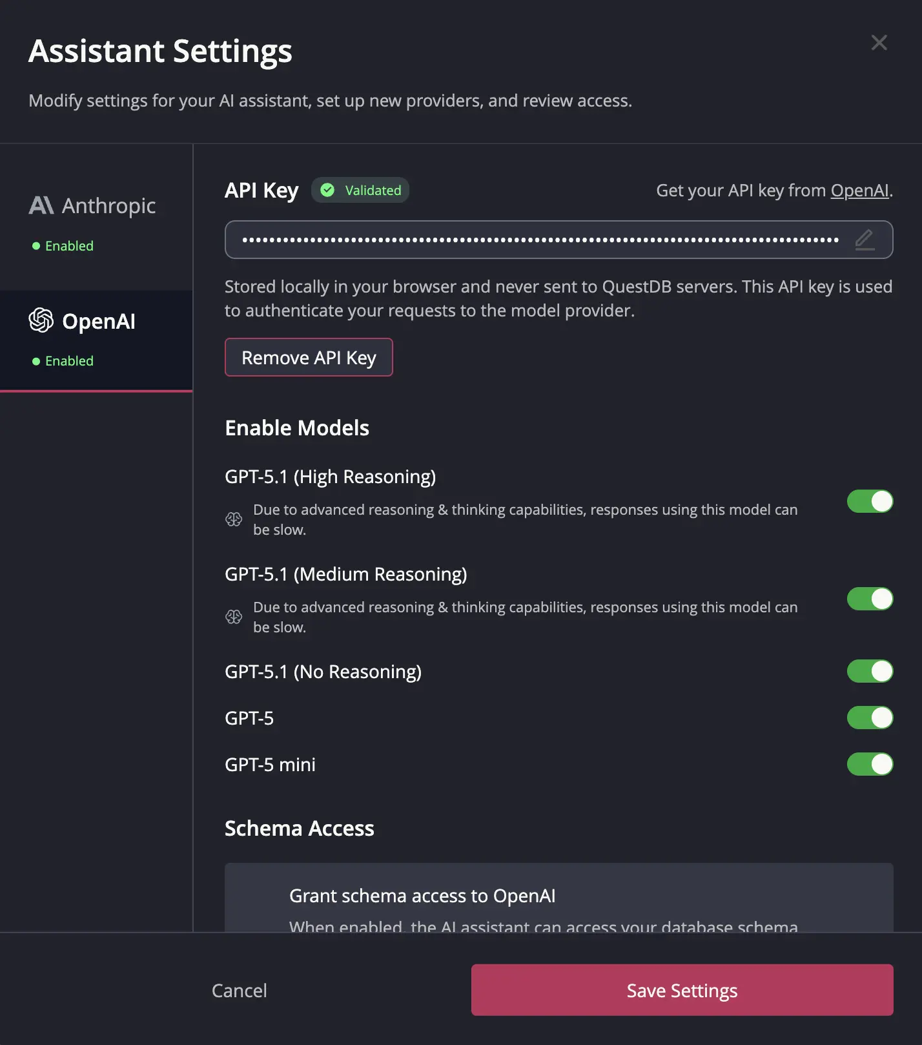
Task: Disable GPT-5.1 (High Reasoning)
Action: click(x=870, y=501)
